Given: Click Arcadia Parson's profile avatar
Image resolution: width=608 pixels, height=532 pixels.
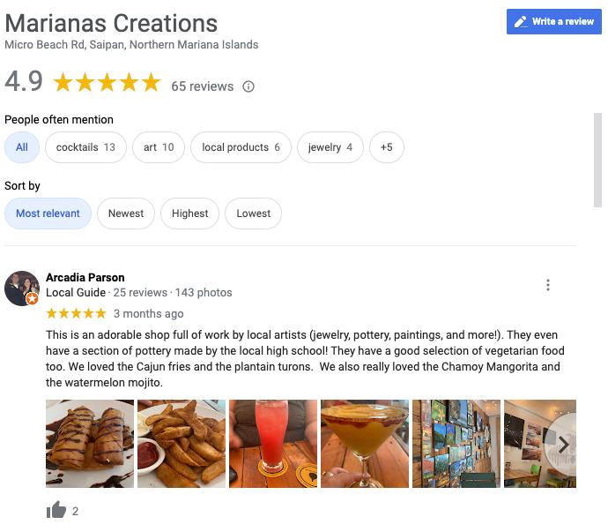Looking at the screenshot, I should pos(22,288).
